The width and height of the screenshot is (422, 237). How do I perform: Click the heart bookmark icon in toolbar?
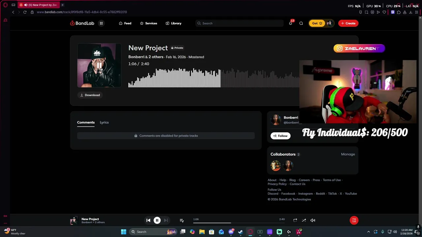pos(384,12)
